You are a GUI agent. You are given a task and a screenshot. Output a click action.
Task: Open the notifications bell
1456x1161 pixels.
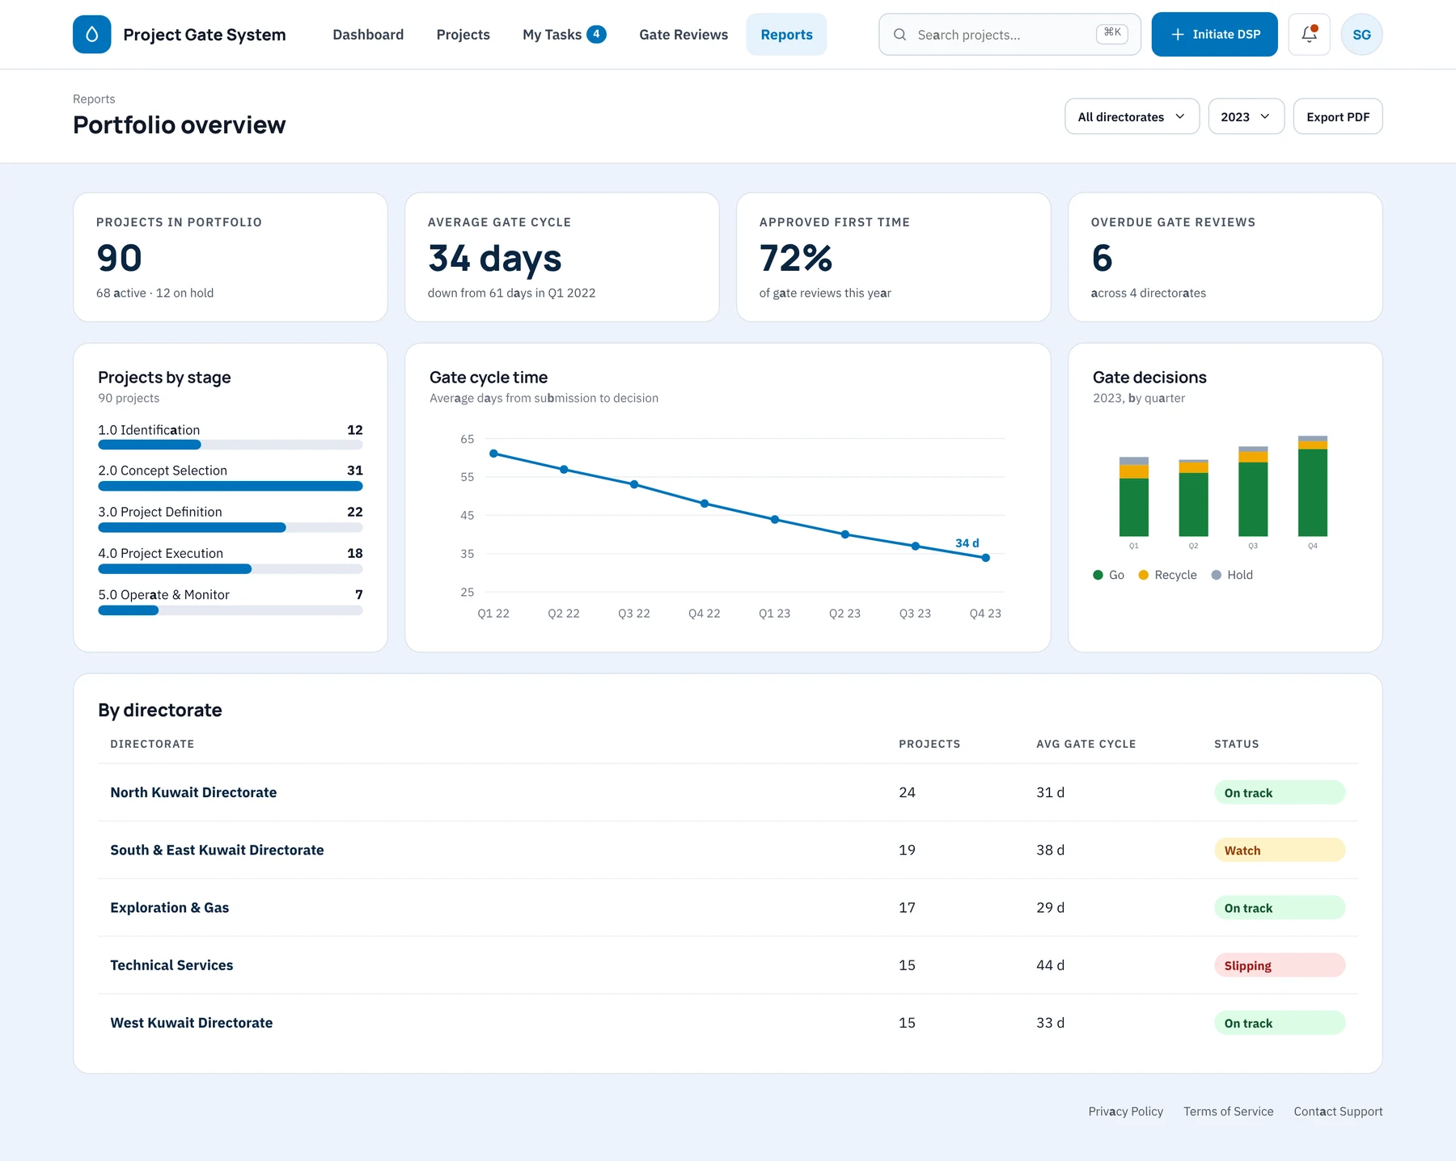1309,34
